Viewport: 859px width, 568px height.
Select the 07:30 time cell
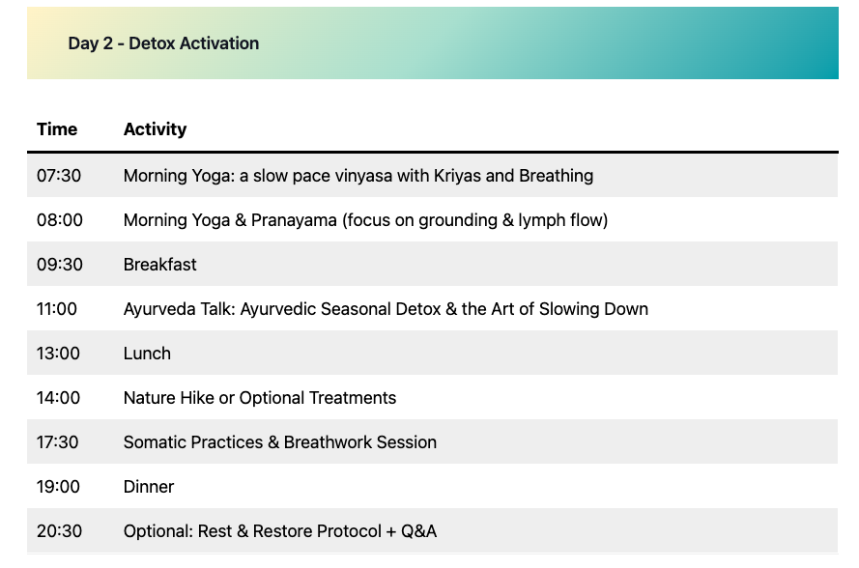pyautogui.click(x=59, y=176)
